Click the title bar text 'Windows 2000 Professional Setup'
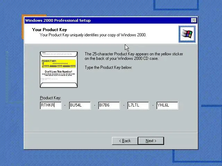 58,20
